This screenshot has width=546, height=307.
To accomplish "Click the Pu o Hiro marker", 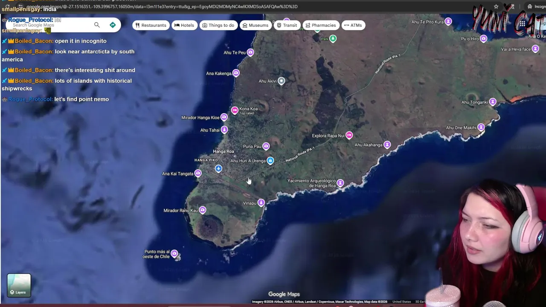I will click(x=483, y=39).
